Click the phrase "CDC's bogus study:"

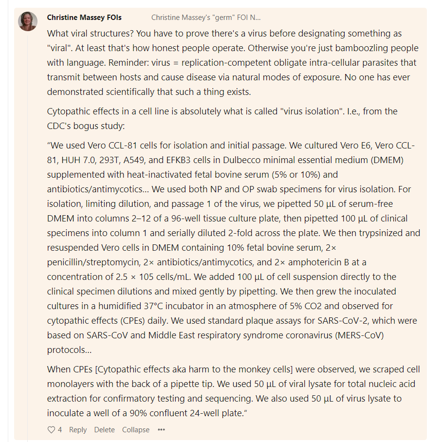pyautogui.click(x=86, y=126)
